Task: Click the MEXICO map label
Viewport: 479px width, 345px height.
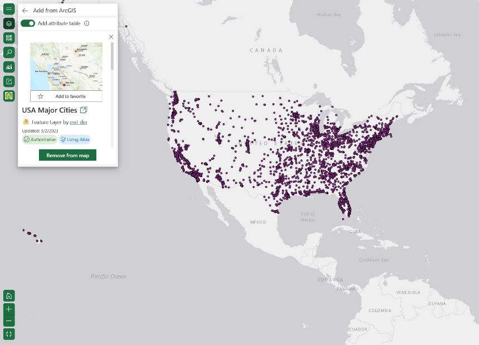Action: point(258,222)
